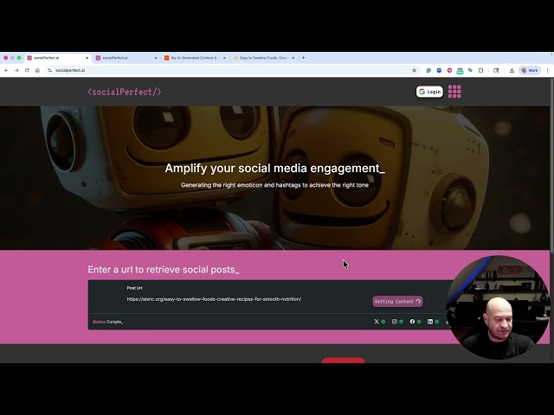Click the Status Comple text
The height and width of the screenshot is (415, 554).
click(107, 322)
